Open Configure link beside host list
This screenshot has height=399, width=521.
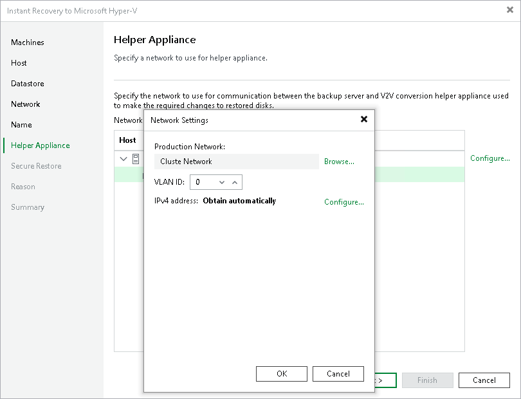[489, 158]
